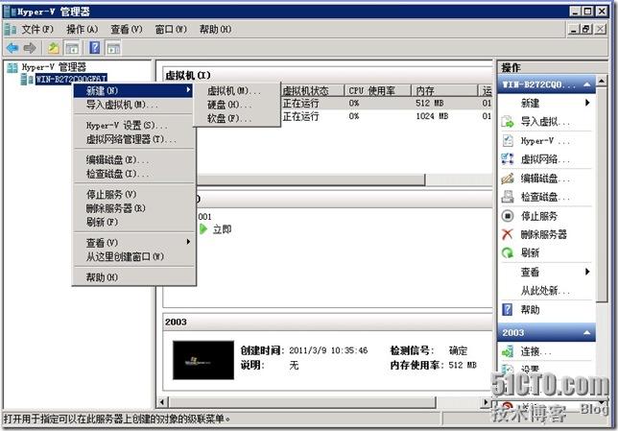
Task: Choose 导入虚拟机(M)... from context menu
Action: point(134,105)
